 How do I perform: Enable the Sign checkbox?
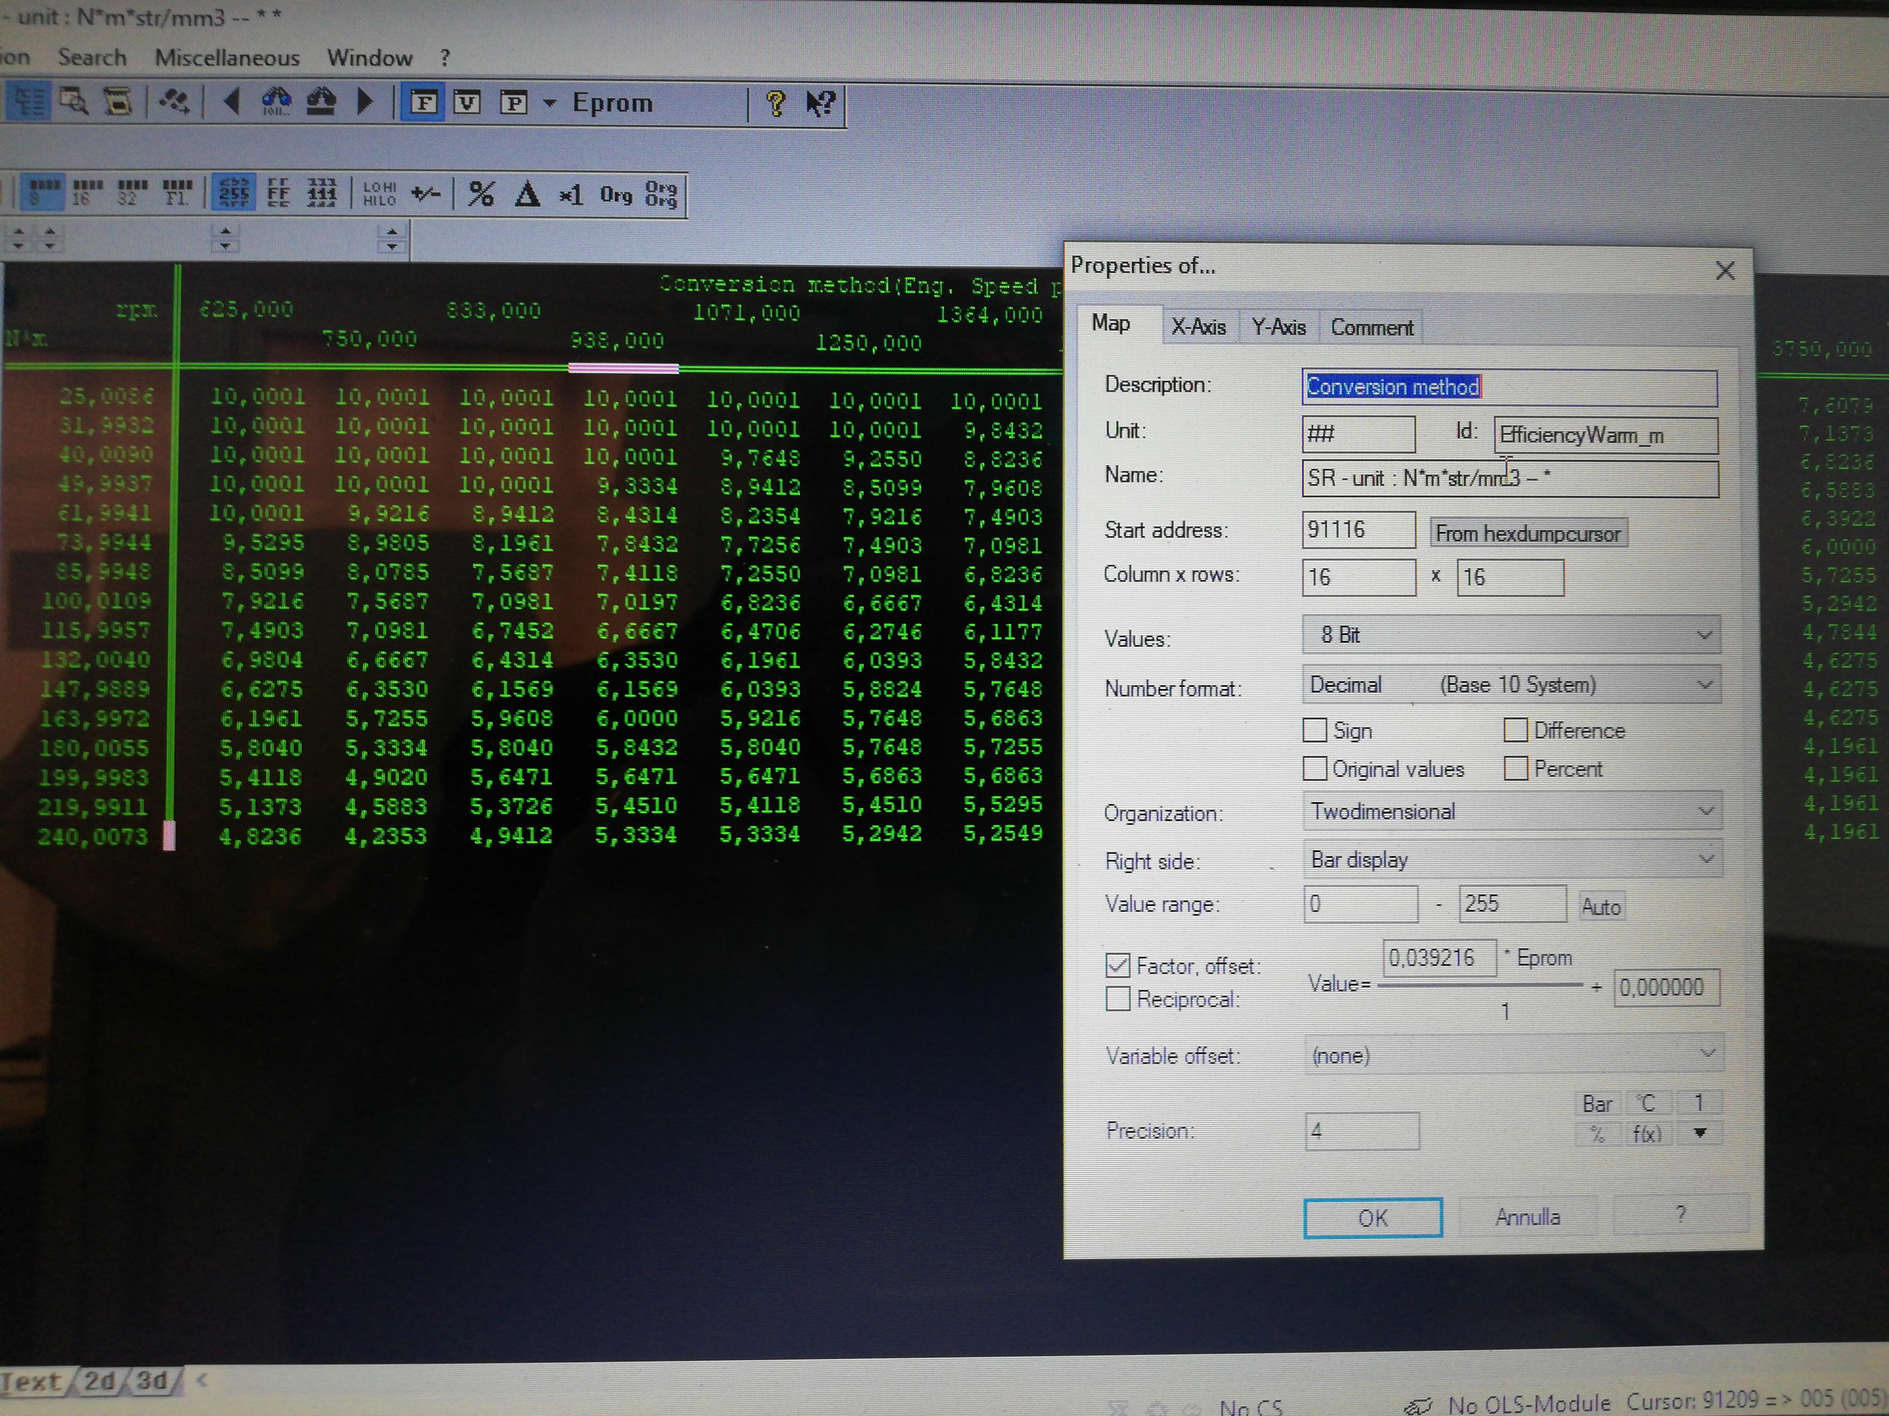point(1315,731)
